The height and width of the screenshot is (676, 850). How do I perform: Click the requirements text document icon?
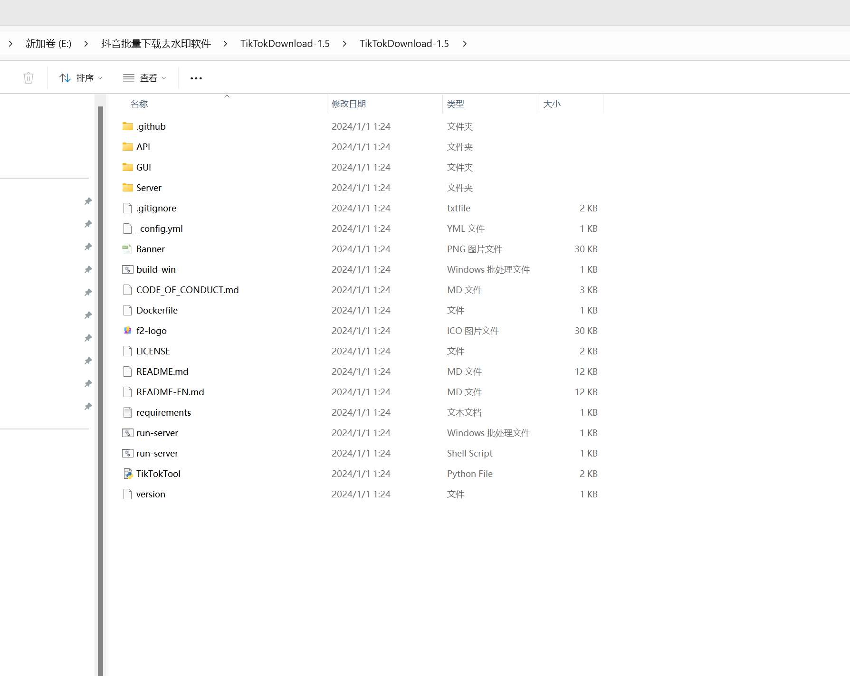(127, 412)
